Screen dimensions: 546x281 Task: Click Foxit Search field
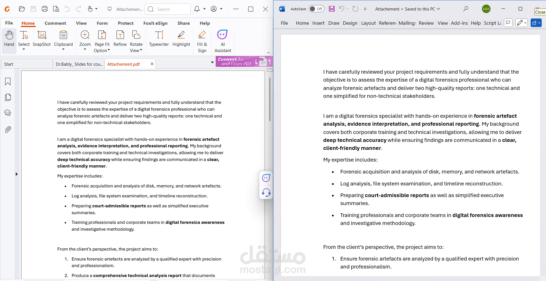click(168, 9)
